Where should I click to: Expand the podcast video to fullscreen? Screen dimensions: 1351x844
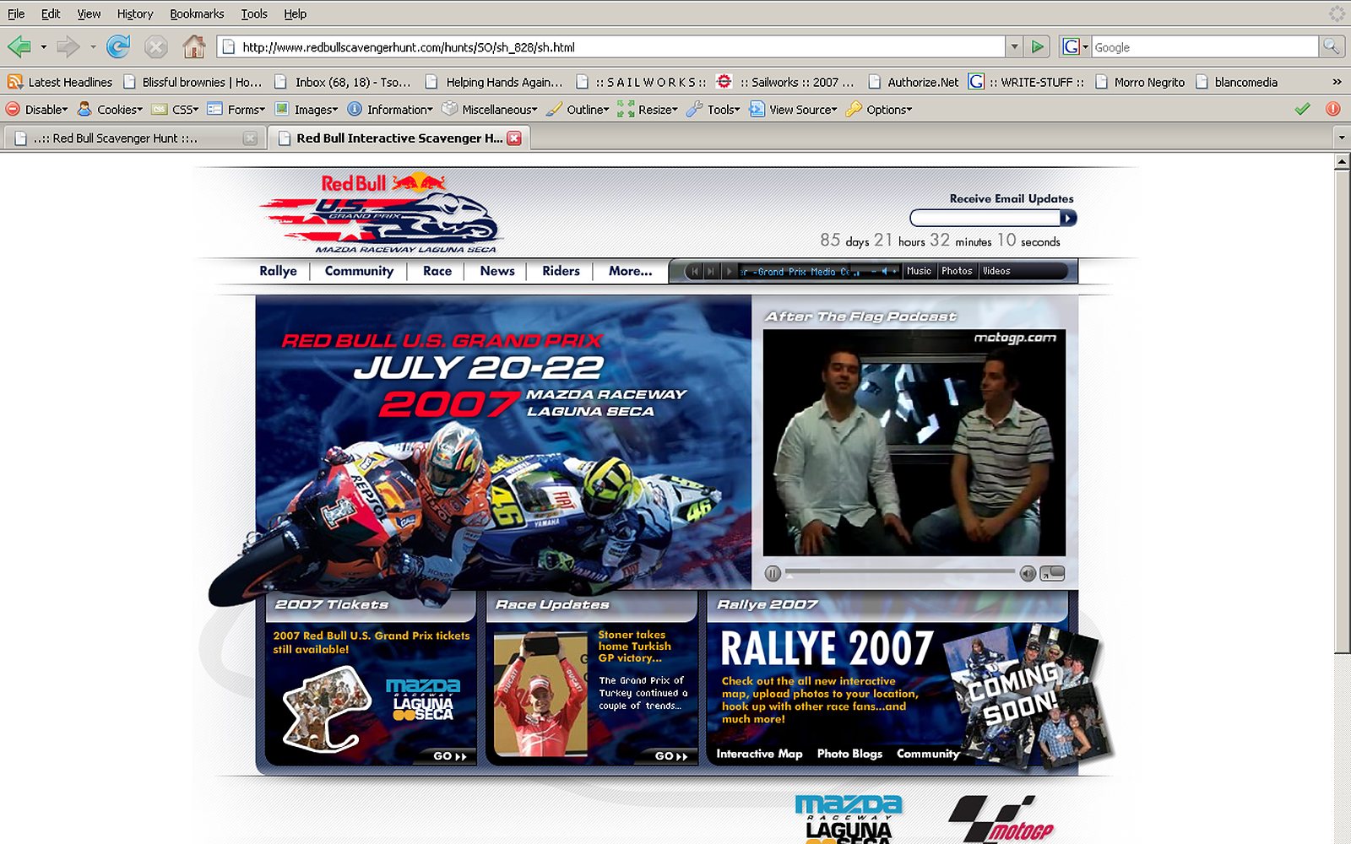1052,573
